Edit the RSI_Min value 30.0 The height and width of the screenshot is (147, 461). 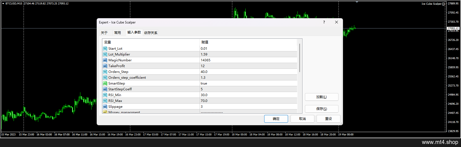(x=248, y=95)
